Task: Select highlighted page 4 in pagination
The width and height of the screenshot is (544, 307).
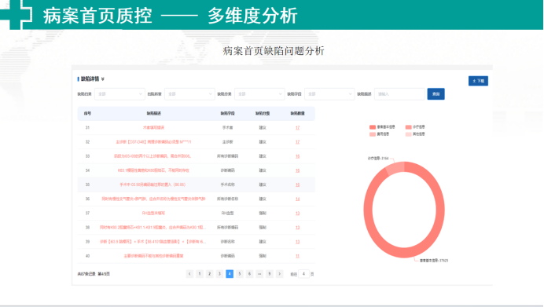Action: click(230, 274)
